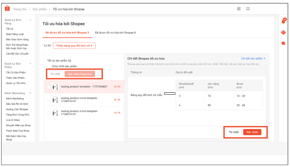Open 'Đấu Giá Rẻ Vô Địch' menu item

coord(17,104)
